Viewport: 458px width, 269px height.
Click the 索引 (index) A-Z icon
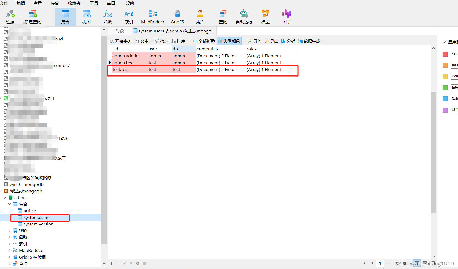(x=129, y=16)
